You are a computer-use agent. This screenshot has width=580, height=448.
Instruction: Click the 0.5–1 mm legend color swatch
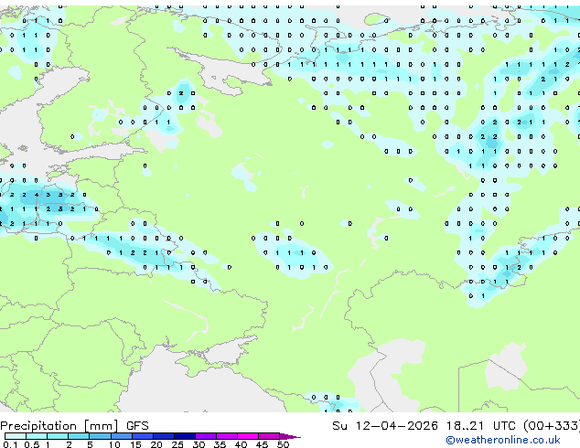(37, 436)
